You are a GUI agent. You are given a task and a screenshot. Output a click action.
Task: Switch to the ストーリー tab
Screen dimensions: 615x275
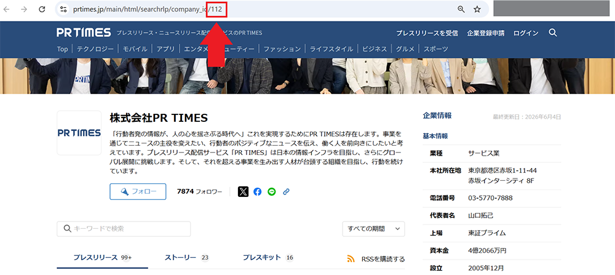click(x=187, y=258)
